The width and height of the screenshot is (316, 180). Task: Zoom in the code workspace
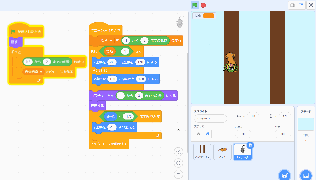click(x=178, y=152)
